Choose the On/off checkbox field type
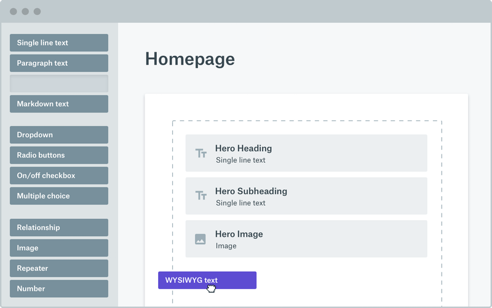Image resolution: width=492 pixels, height=308 pixels. pyautogui.click(x=59, y=176)
